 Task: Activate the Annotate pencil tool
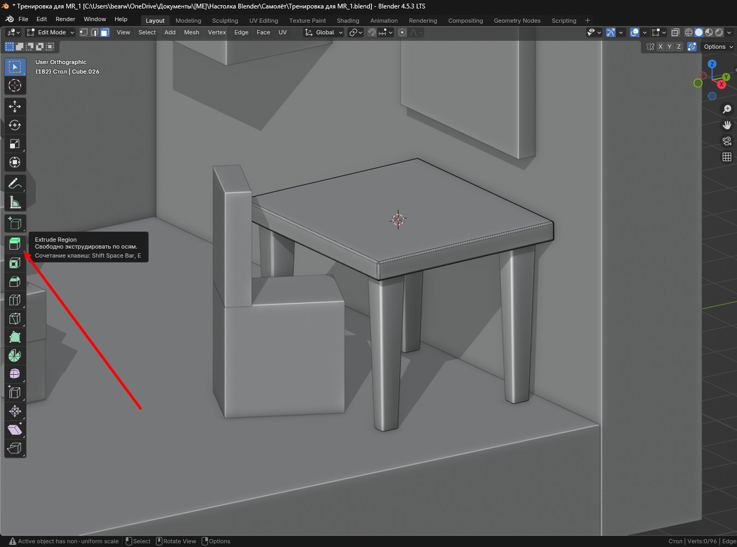pos(15,184)
